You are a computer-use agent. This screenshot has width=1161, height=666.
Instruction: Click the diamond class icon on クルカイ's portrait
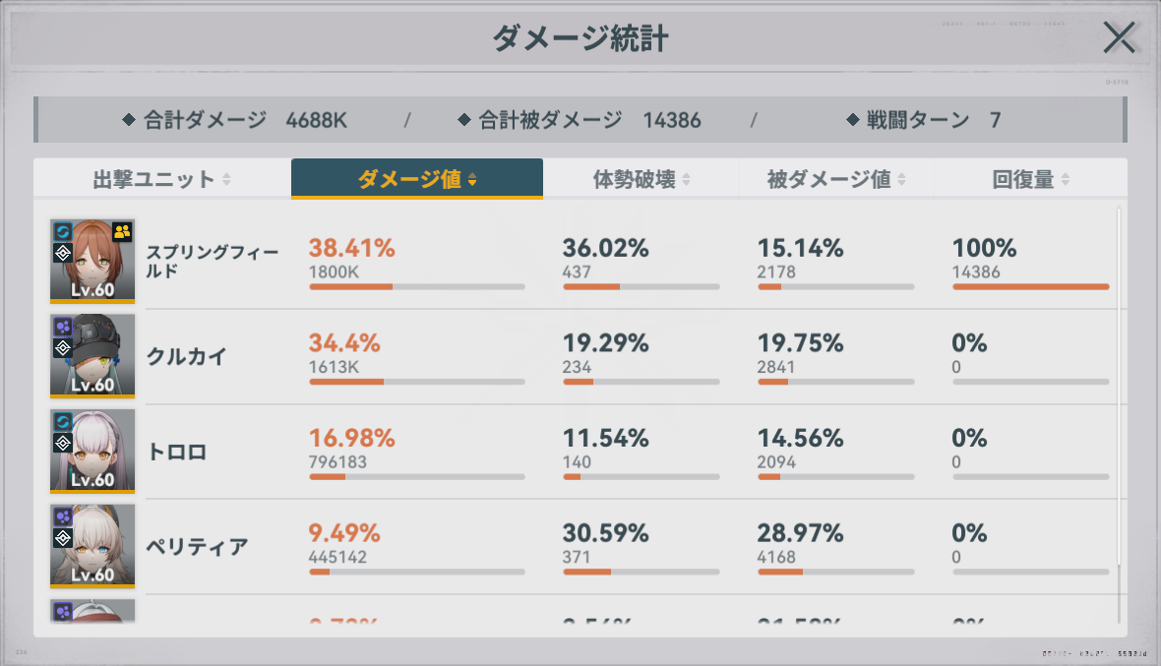click(63, 347)
